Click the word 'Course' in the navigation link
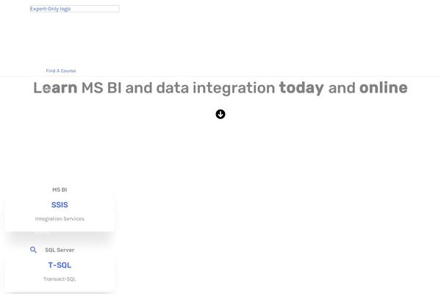The height and width of the screenshot is (294, 441). click(x=68, y=71)
